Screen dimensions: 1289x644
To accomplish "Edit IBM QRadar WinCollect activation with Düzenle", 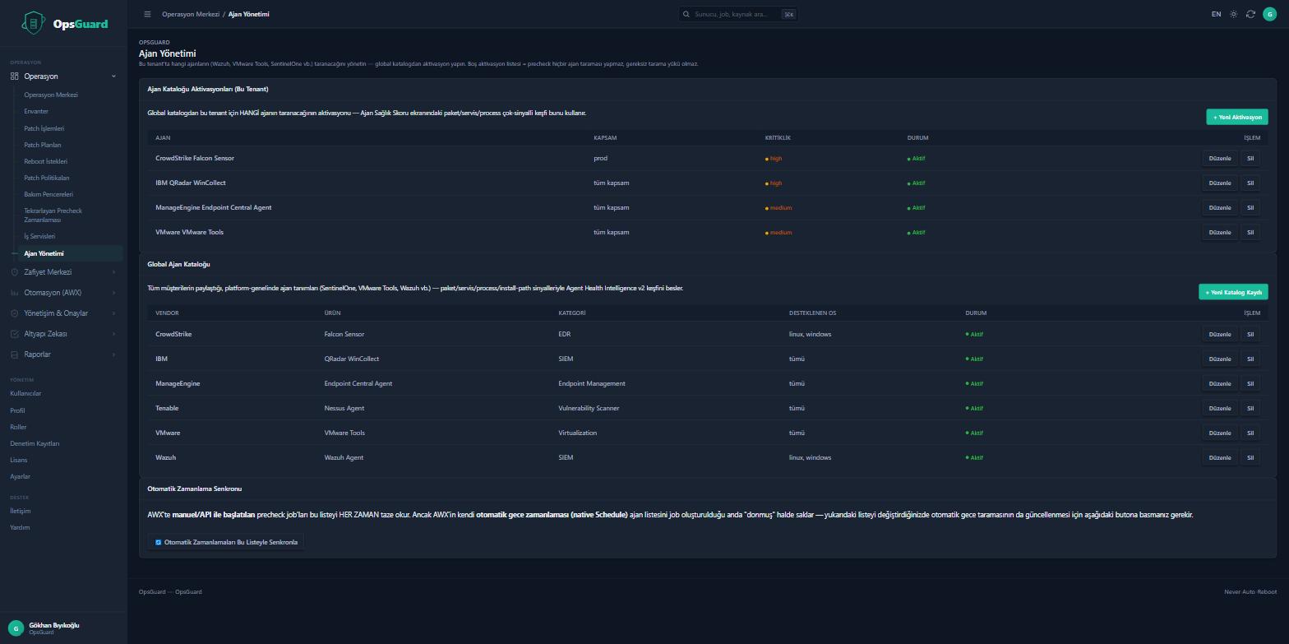I will (x=1220, y=183).
